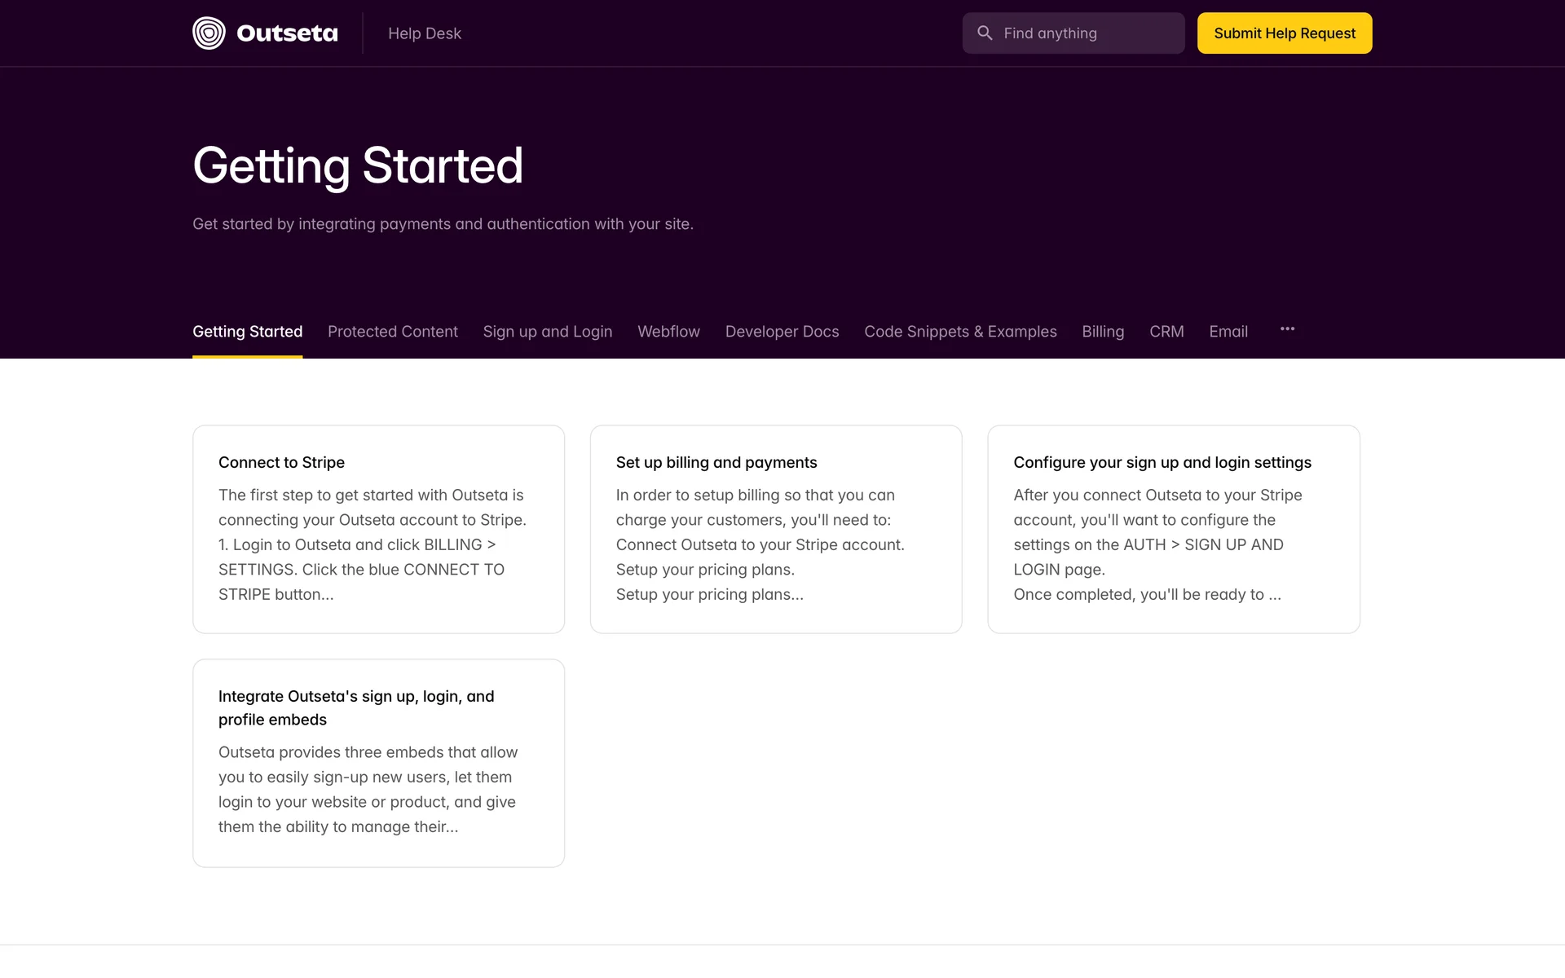
Task: Go to the Webflow tab
Action: click(668, 332)
